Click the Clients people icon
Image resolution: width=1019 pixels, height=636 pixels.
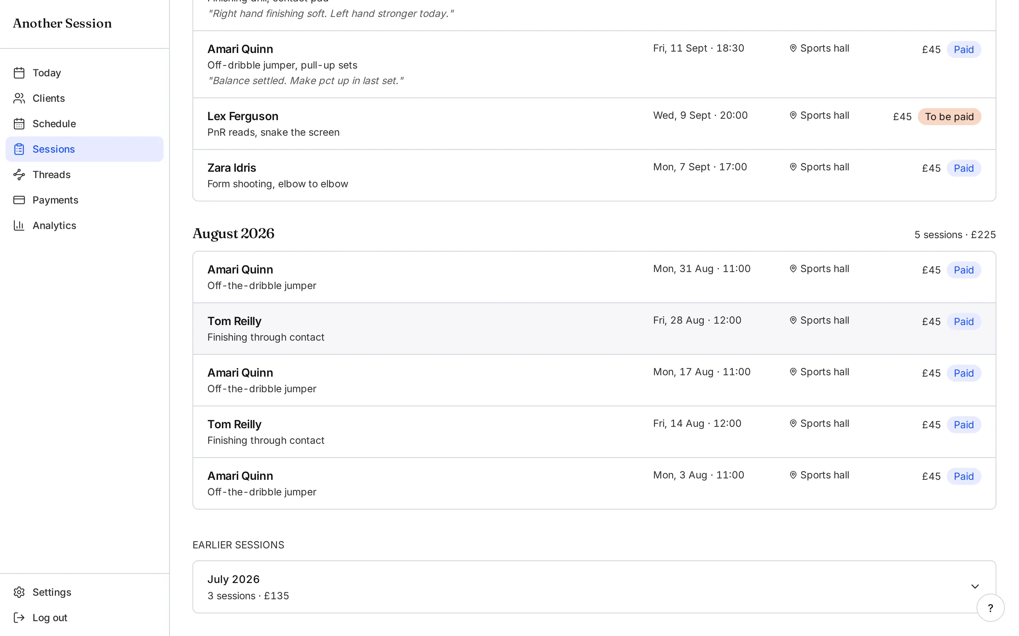[19, 99]
